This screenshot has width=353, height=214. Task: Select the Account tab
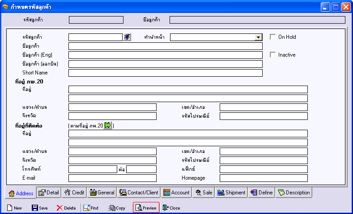176,193
